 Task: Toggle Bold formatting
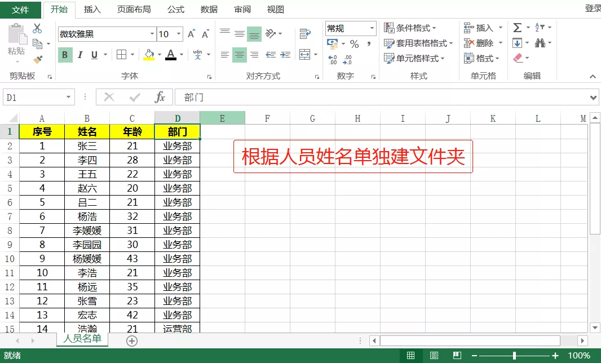point(65,55)
